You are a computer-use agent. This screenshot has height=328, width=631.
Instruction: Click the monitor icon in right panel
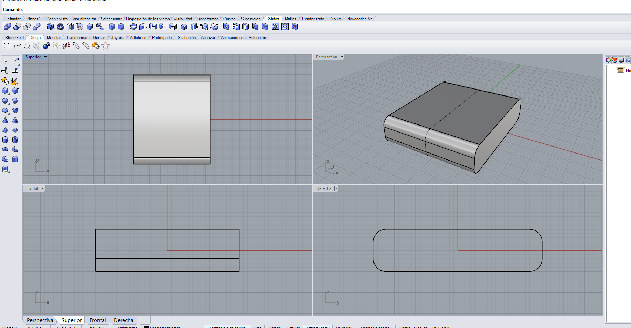621,60
